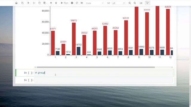Click the red bar labeled 52982

pos(105,40)
